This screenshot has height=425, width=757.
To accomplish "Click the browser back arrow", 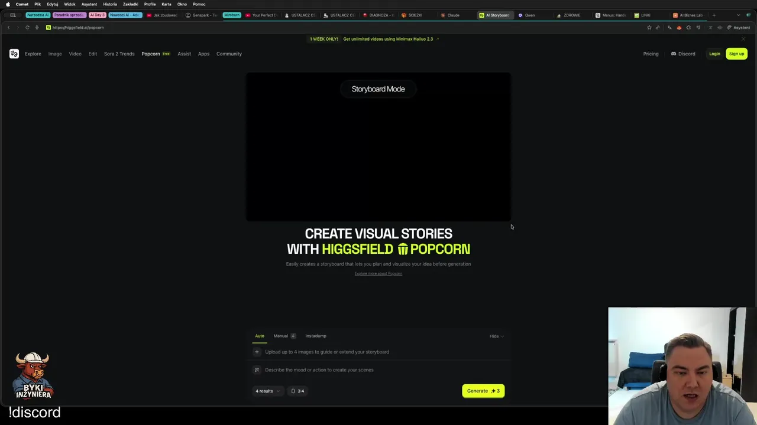I will pos(8,27).
